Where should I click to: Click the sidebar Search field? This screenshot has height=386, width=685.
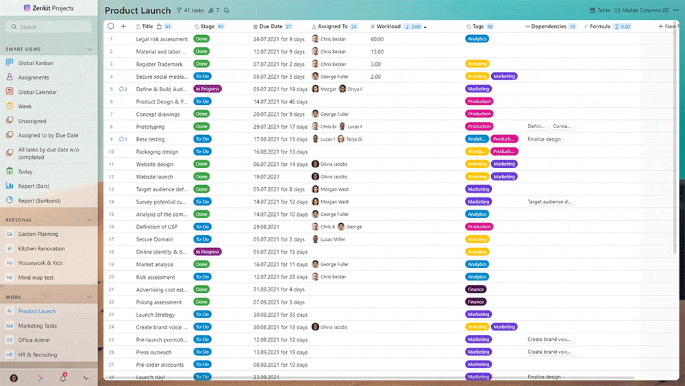click(49, 27)
